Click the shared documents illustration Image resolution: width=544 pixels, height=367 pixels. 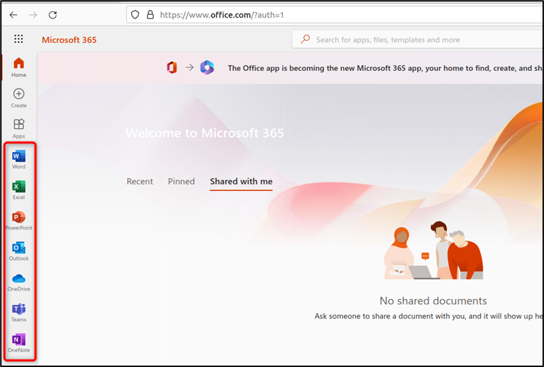[x=433, y=250]
